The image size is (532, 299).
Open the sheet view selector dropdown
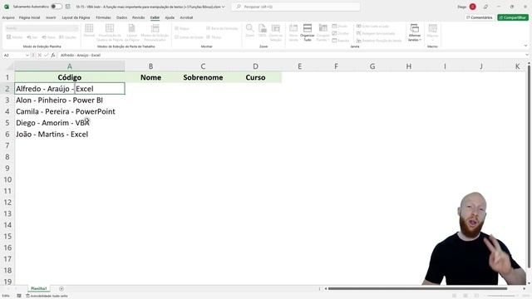click(x=42, y=28)
